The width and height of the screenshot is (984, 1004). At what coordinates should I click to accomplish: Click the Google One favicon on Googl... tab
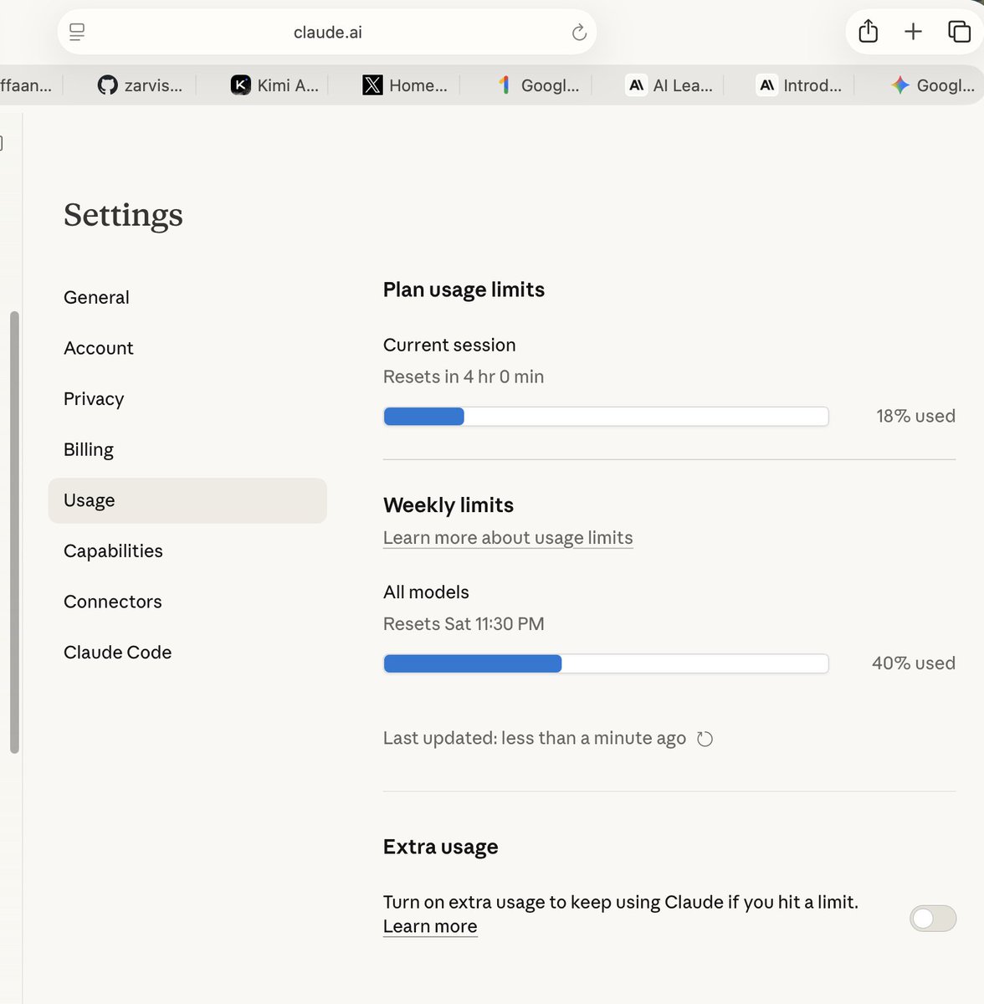click(505, 85)
